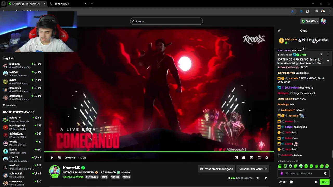The image size is (333, 187).
Task: Click the Envie uma mensagem chat field
Action: (x=303, y=173)
